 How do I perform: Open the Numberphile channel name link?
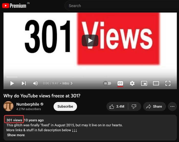pyautogui.click(x=28, y=104)
